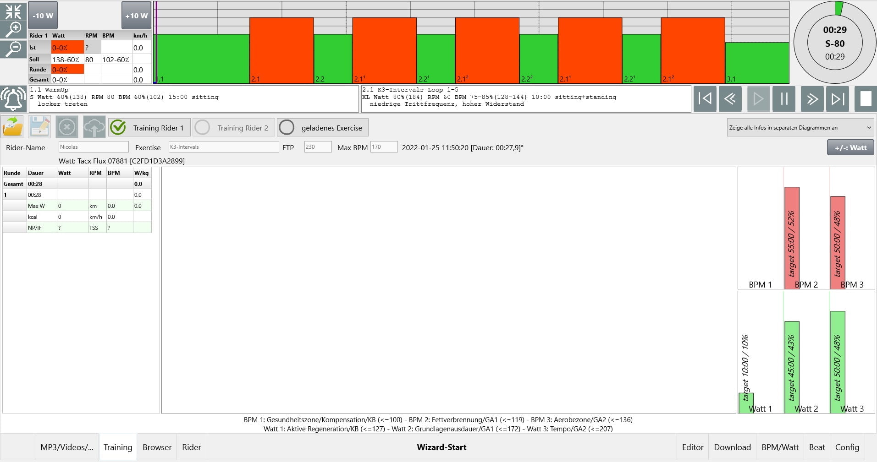Screen dimensions: 877x462
Task: Click the Gesamt duration cell 00:28
Action: [x=42, y=184]
